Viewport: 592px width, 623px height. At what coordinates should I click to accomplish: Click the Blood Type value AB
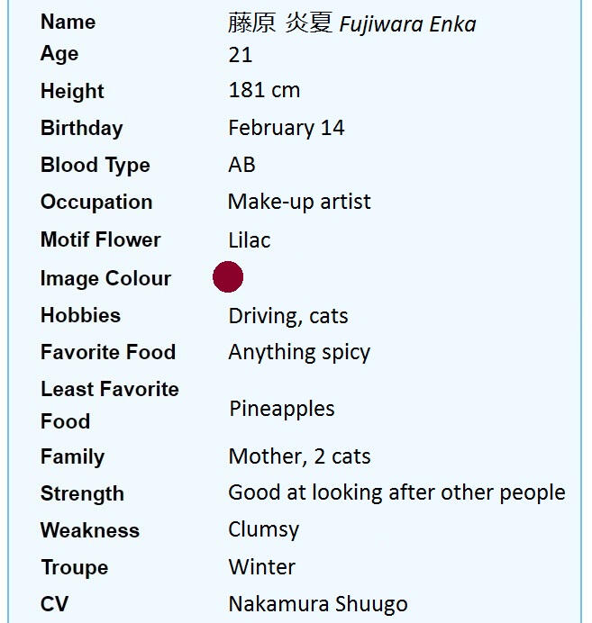click(x=242, y=165)
